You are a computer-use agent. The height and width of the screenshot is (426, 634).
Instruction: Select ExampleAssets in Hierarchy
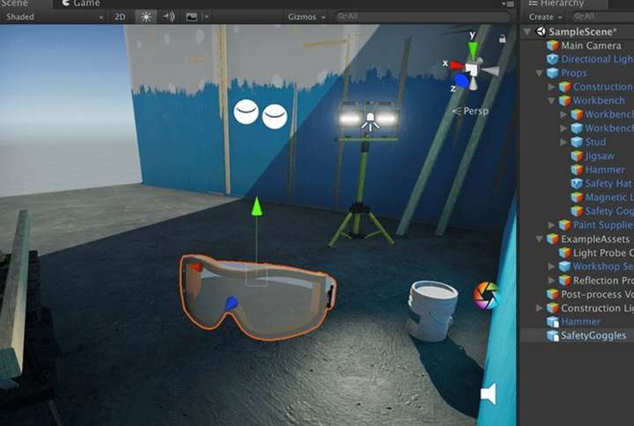[595, 239]
